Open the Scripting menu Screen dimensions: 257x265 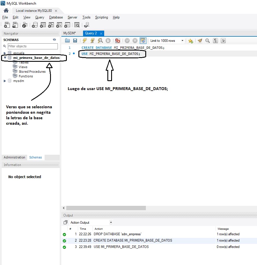pos(102,17)
